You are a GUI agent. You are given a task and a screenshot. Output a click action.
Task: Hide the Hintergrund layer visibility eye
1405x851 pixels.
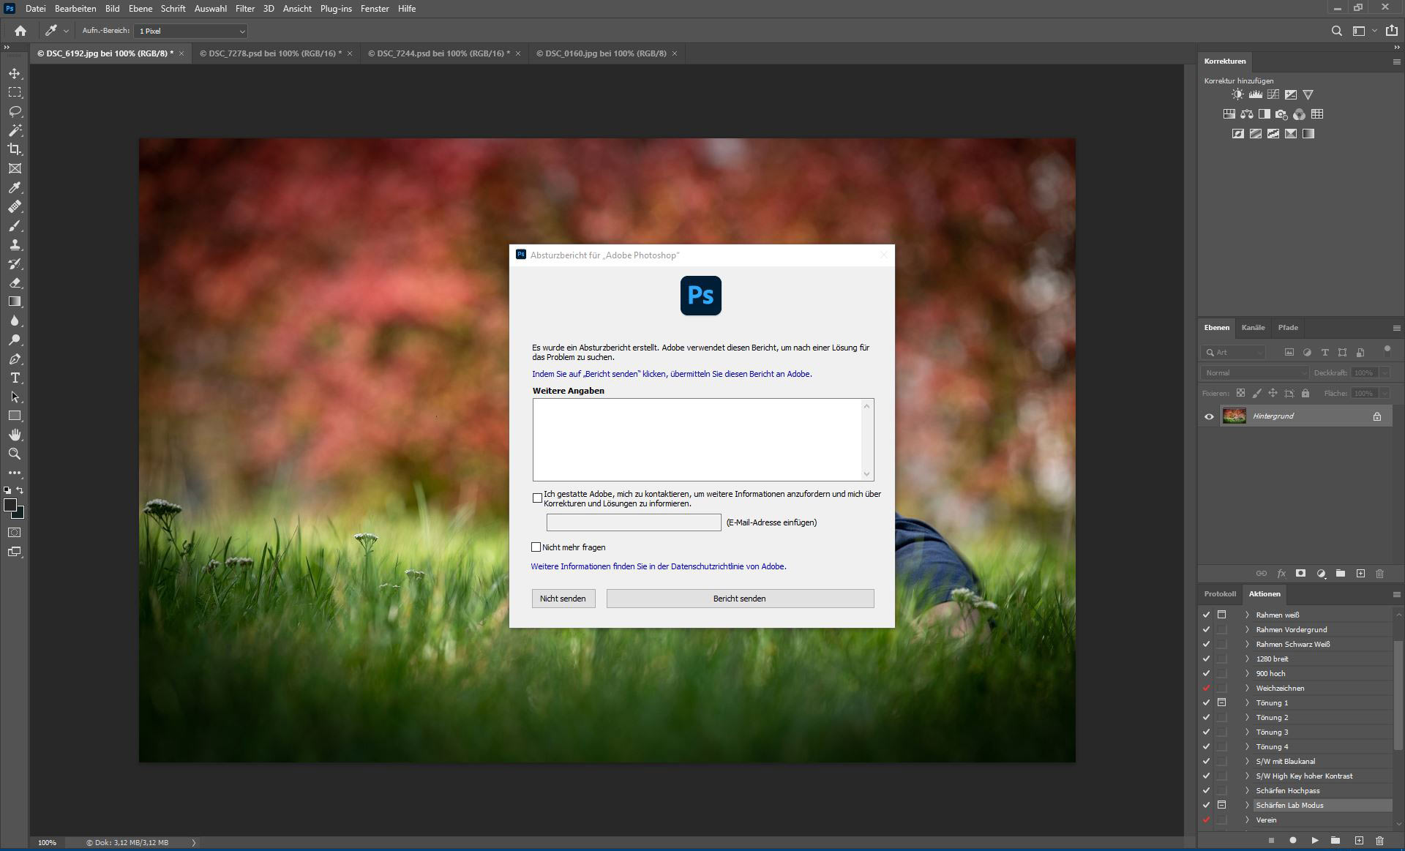click(1209, 416)
